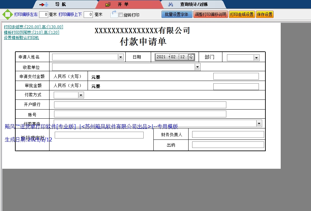The height and width of the screenshot is (211, 311).
Task: Click the 保存设置 button
Action: tap(264, 14)
